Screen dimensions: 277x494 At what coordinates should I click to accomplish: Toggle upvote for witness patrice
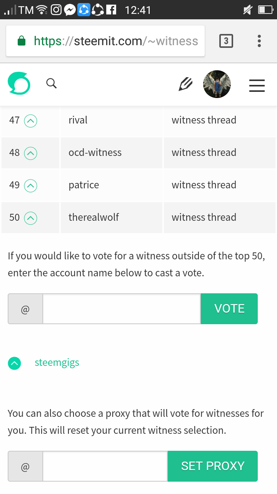[x=31, y=186]
